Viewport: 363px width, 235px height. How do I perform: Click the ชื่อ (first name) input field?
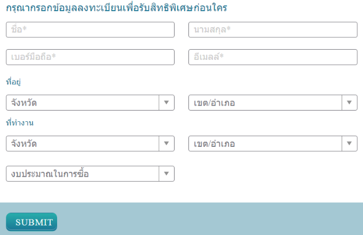click(90, 30)
